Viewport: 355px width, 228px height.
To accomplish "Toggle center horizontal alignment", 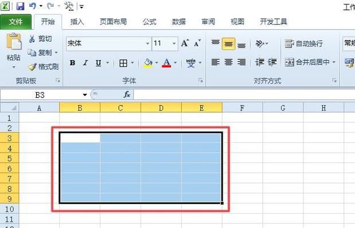I will [x=228, y=62].
